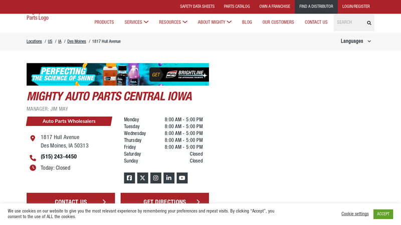Viewport: 401px width, 225px height.
Task: Open the YouTube social icon
Action: [182, 178]
